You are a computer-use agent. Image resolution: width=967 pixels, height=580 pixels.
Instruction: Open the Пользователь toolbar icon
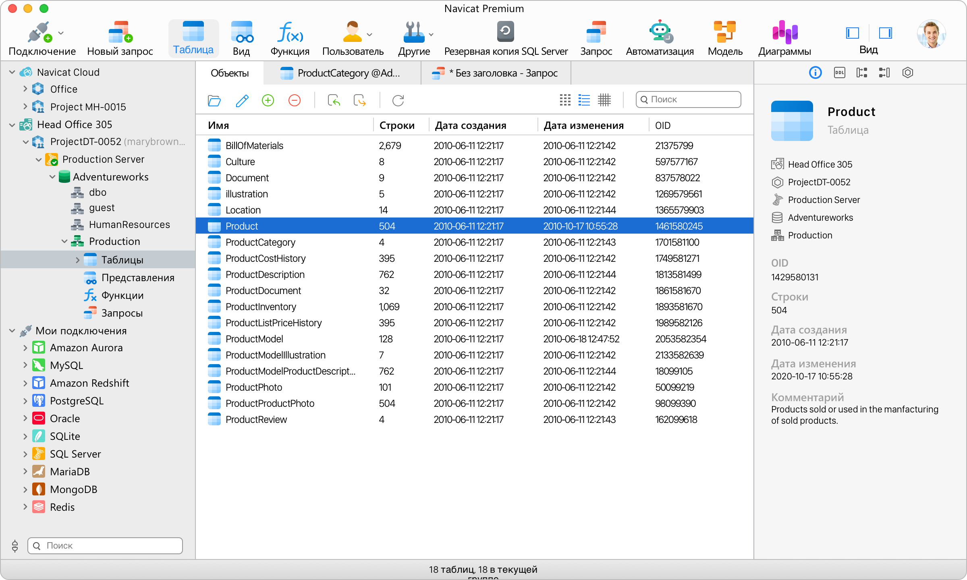[352, 32]
